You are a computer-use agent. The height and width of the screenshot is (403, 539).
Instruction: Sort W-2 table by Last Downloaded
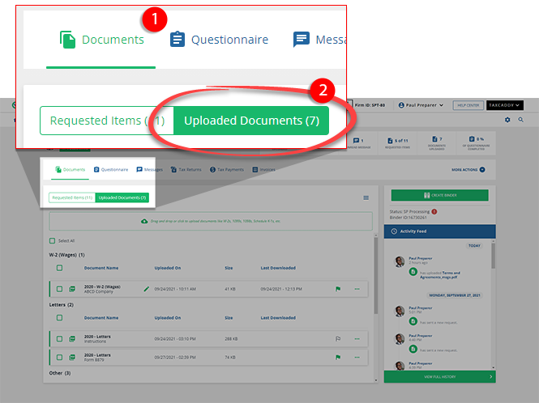coord(278,268)
